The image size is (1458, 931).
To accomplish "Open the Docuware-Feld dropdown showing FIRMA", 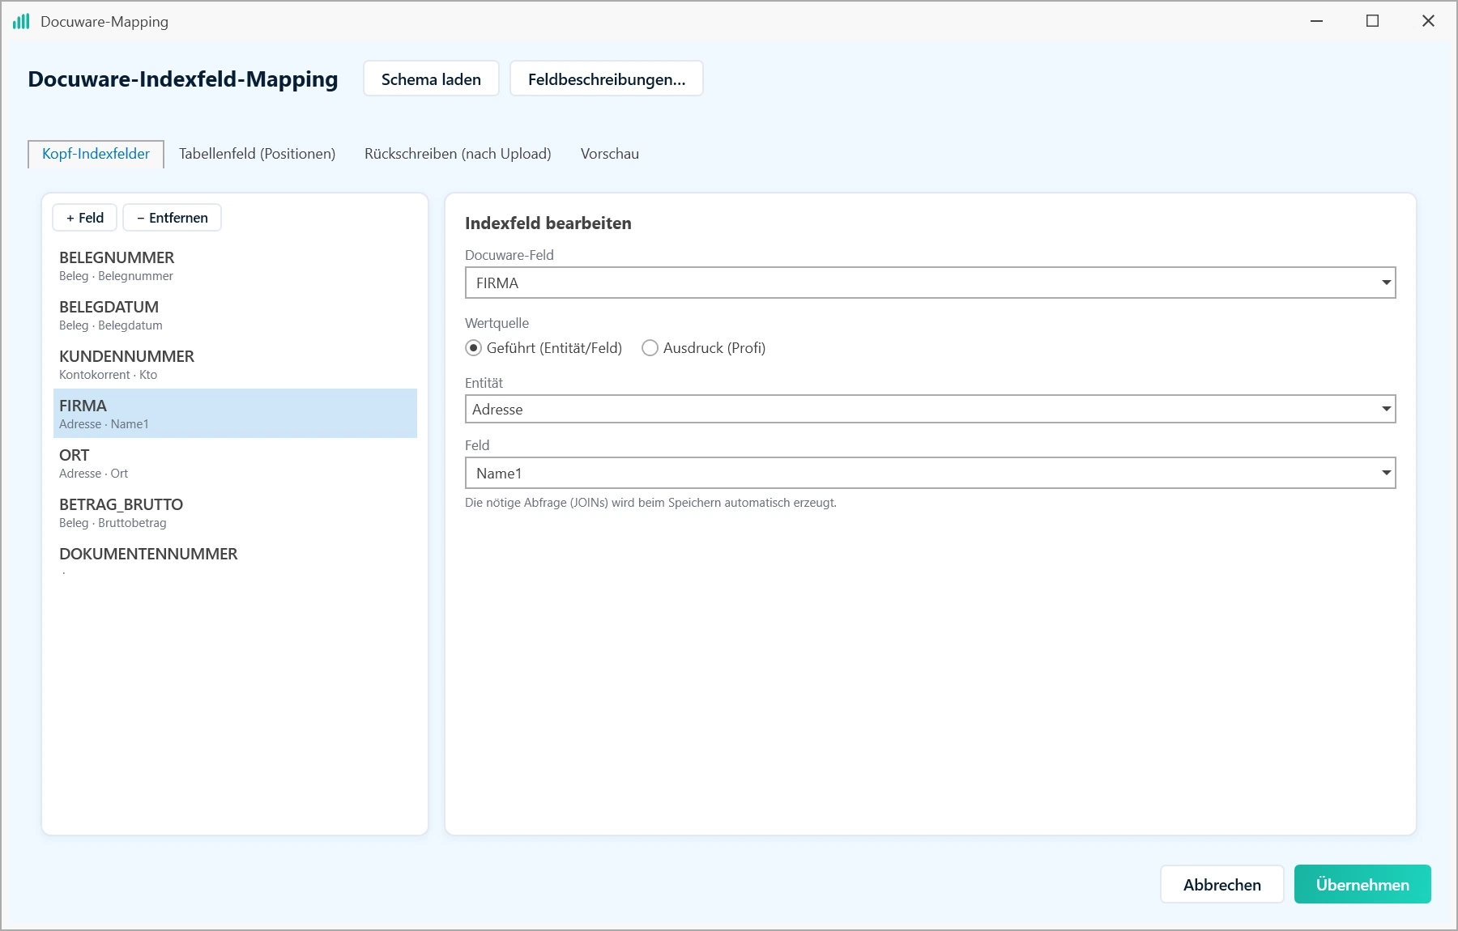I will click(930, 283).
